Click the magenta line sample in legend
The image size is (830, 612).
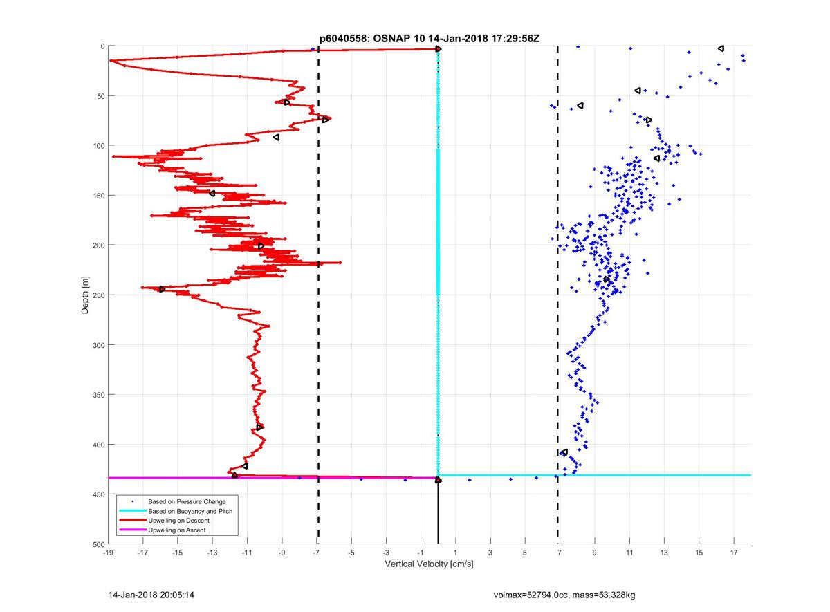click(131, 530)
